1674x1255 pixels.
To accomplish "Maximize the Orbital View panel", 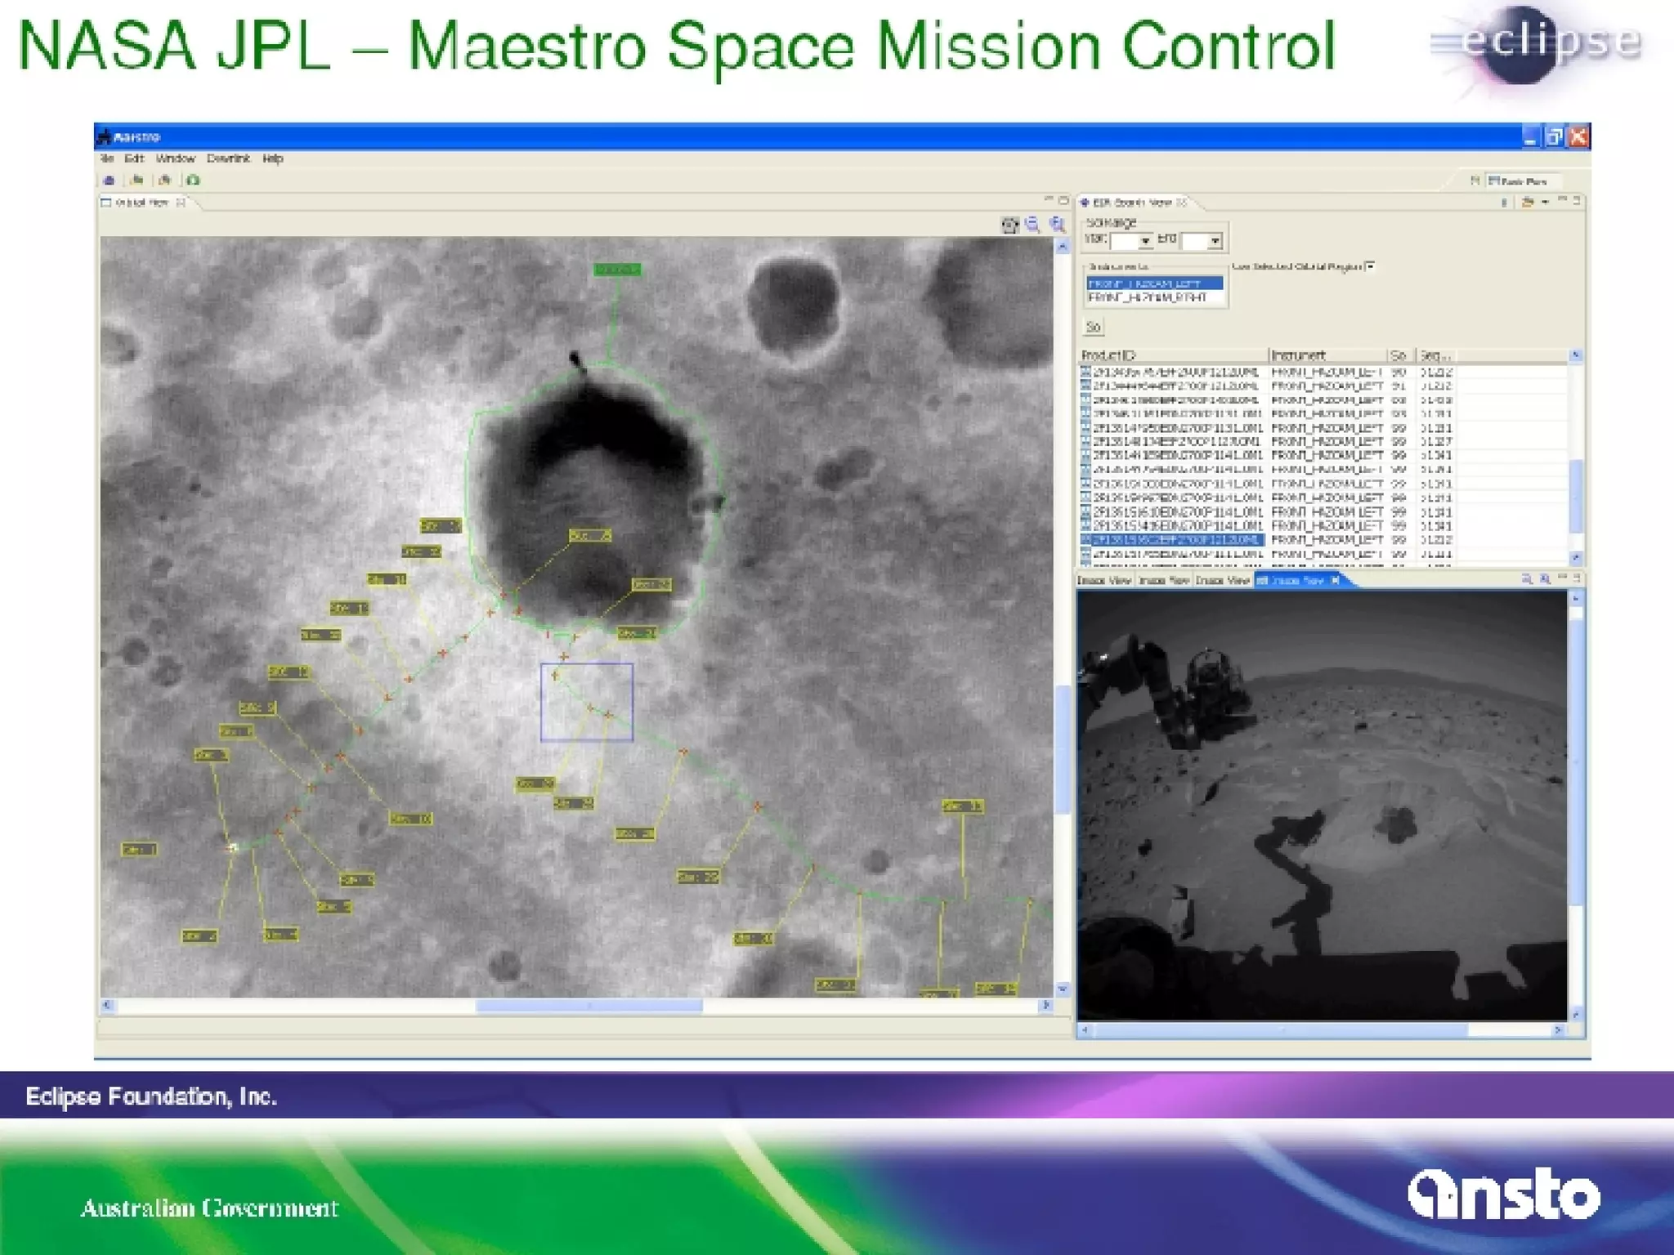I will [x=1063, y=199].
